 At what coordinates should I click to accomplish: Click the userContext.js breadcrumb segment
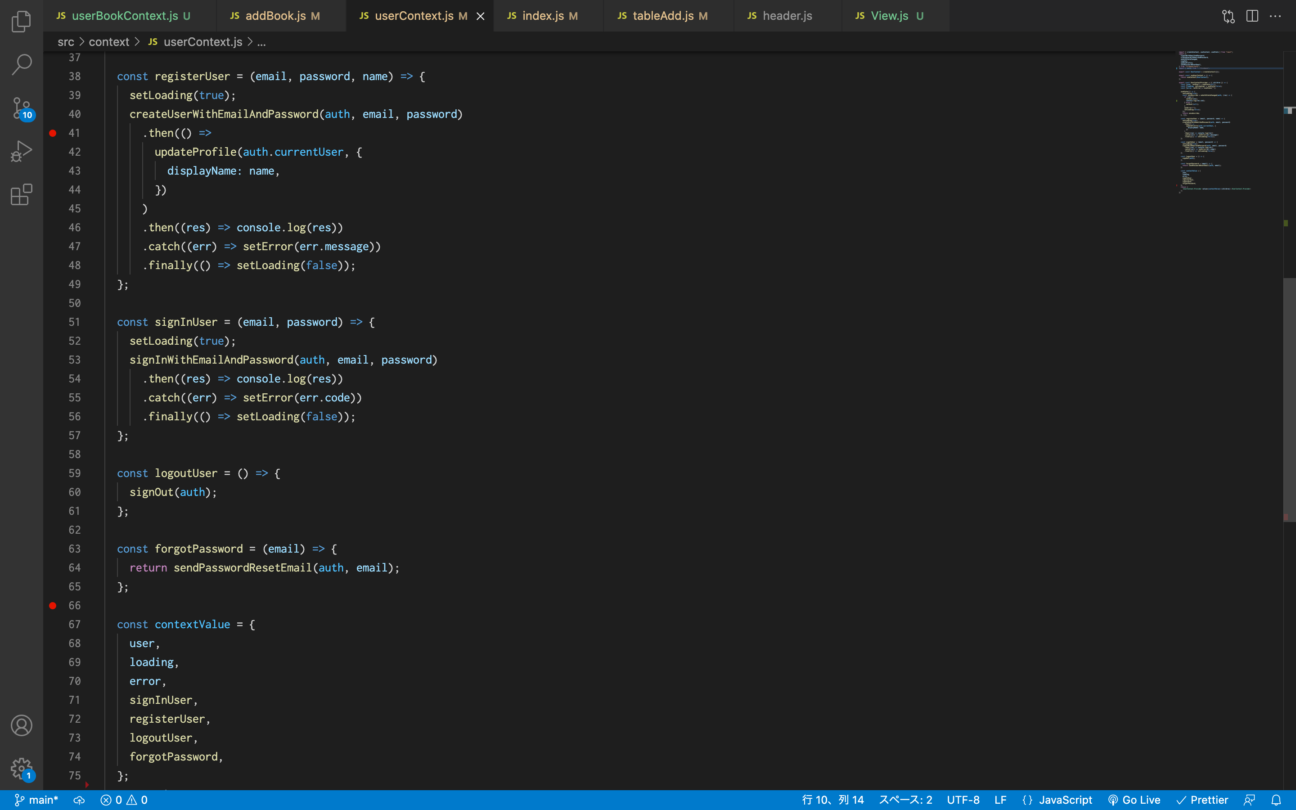point(202,42)
